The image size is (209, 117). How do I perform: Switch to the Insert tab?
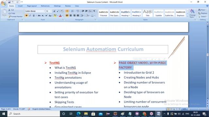click(x=20, y=6)
